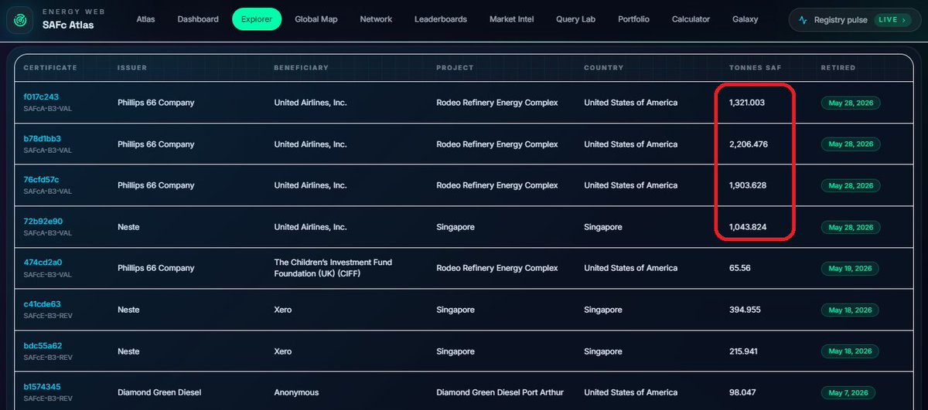Open certificate f017c243
The height and width of the screenshot is (410, 928).
click(x=41, y=97)
